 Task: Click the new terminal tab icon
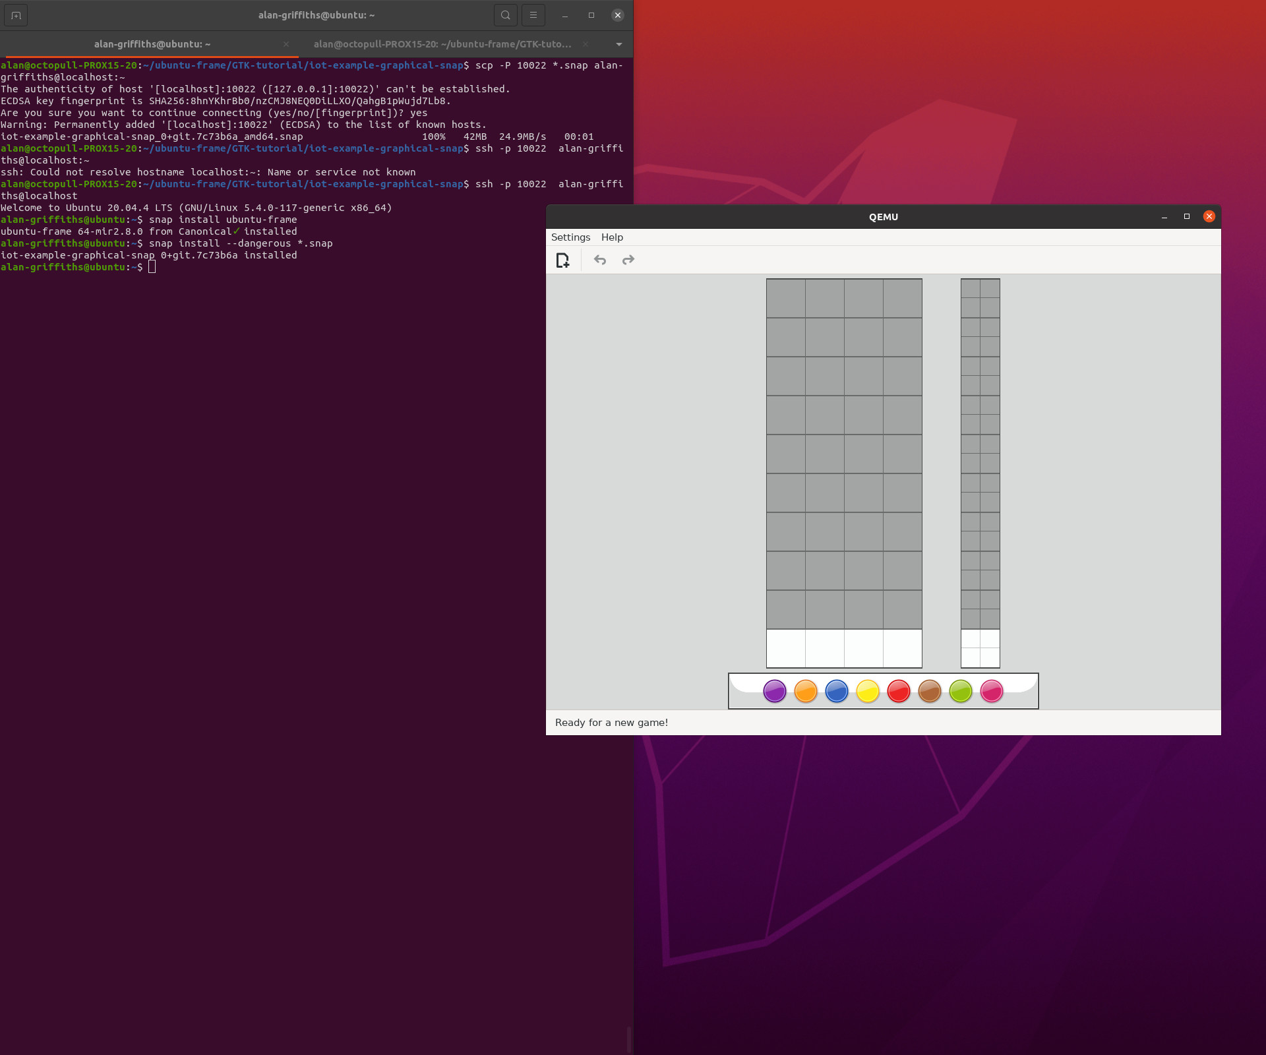pos(16,15)
